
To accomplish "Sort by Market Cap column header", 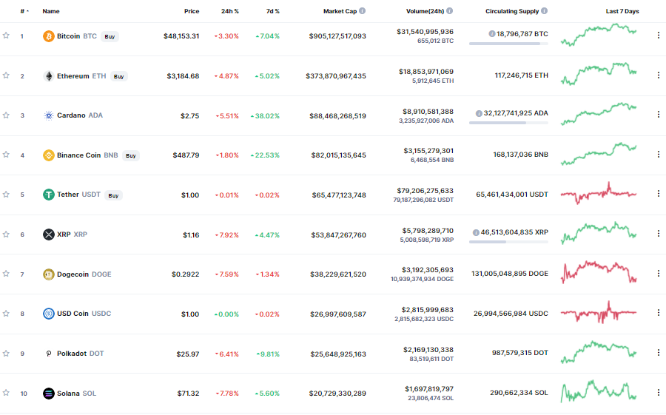I will [x=340, y=11].
